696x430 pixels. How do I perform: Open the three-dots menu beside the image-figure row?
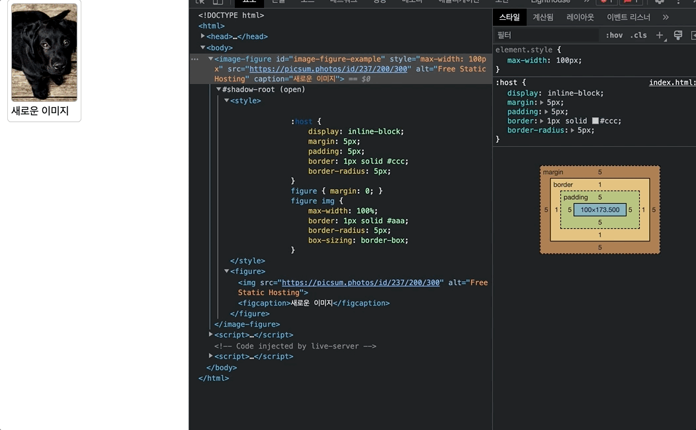coord(195,59)
